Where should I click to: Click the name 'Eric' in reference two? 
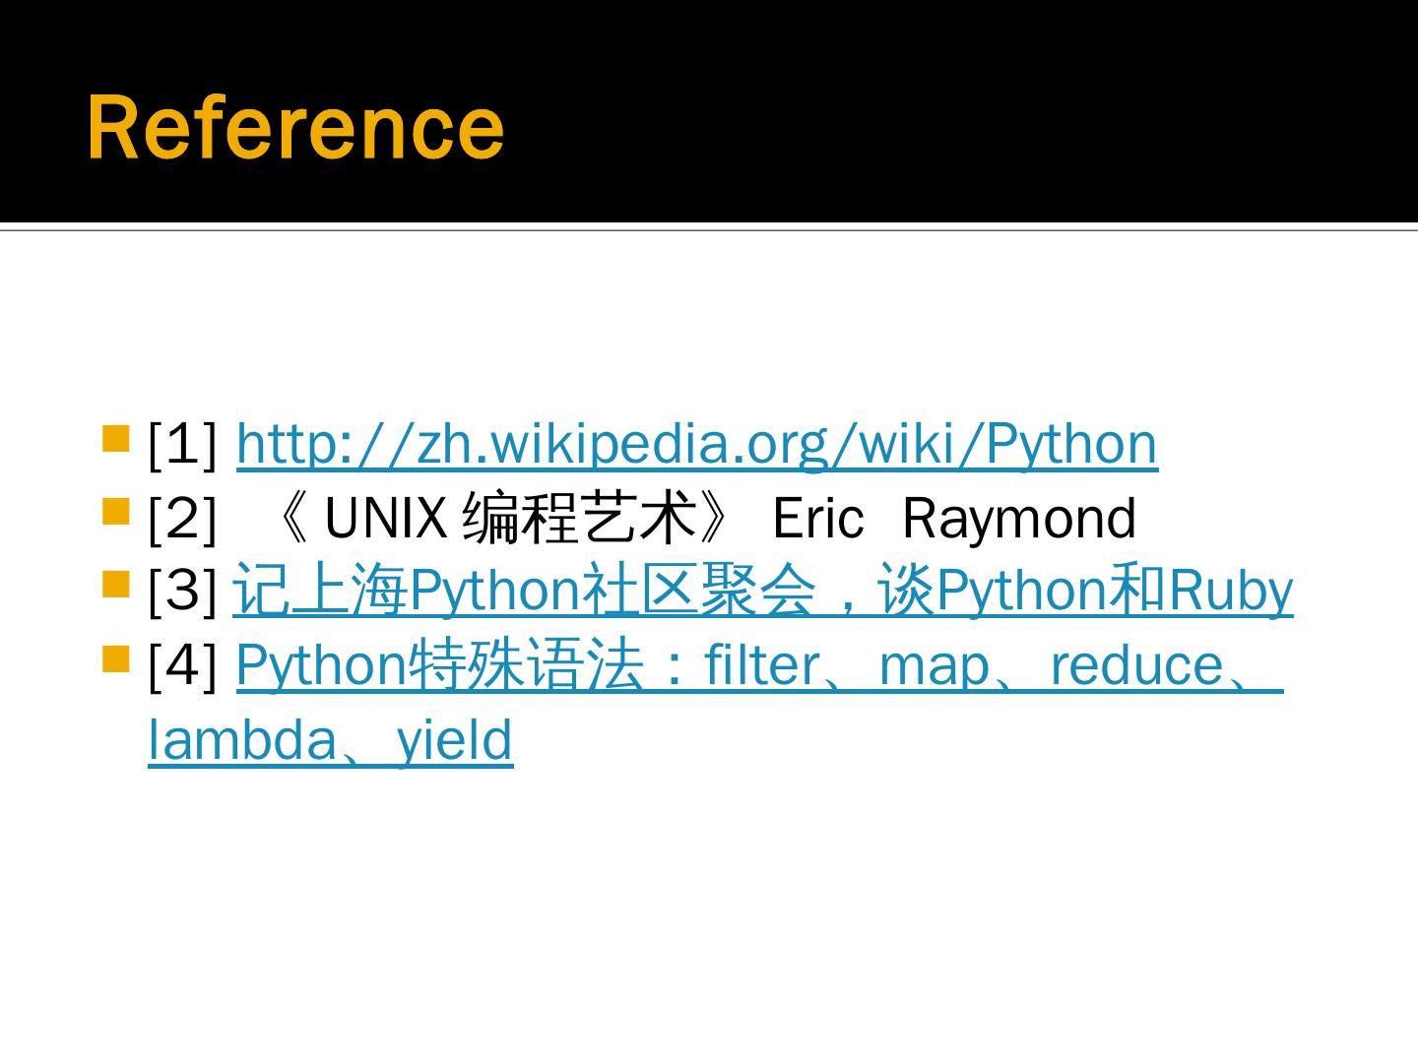[x=817, y=519]
